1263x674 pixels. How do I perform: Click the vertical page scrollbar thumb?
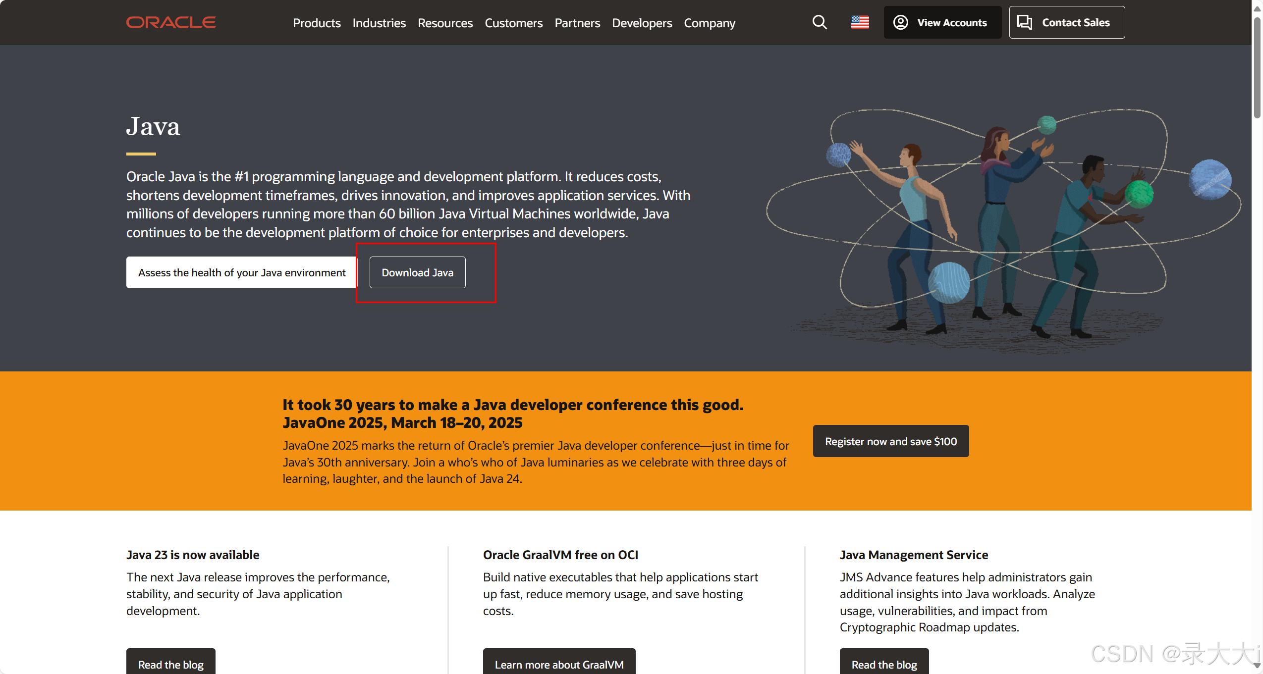pyautogui.click(x=1257, y=67)
